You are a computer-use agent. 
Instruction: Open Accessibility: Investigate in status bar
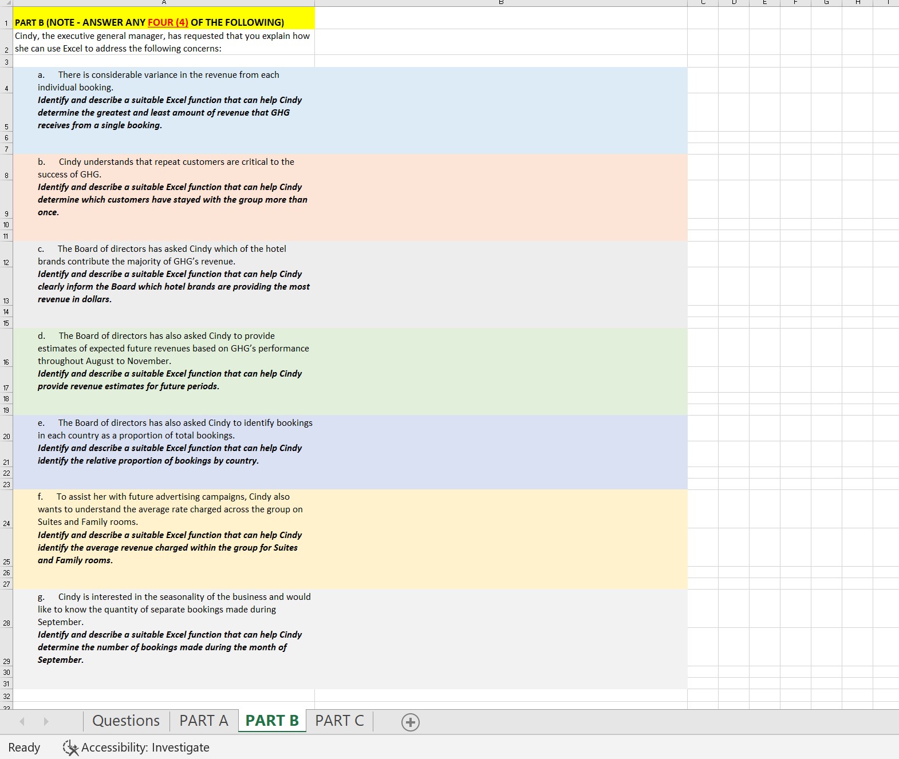[x=136, y=748]
